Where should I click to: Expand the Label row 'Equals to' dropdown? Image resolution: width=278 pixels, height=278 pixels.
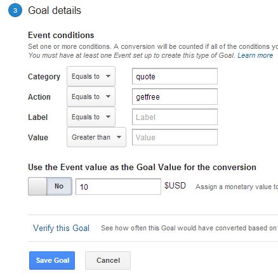(91, 117)
